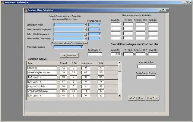Focus the Second Component pounds added field
This screenshot has width=193, height=122.
pos(95,29)
